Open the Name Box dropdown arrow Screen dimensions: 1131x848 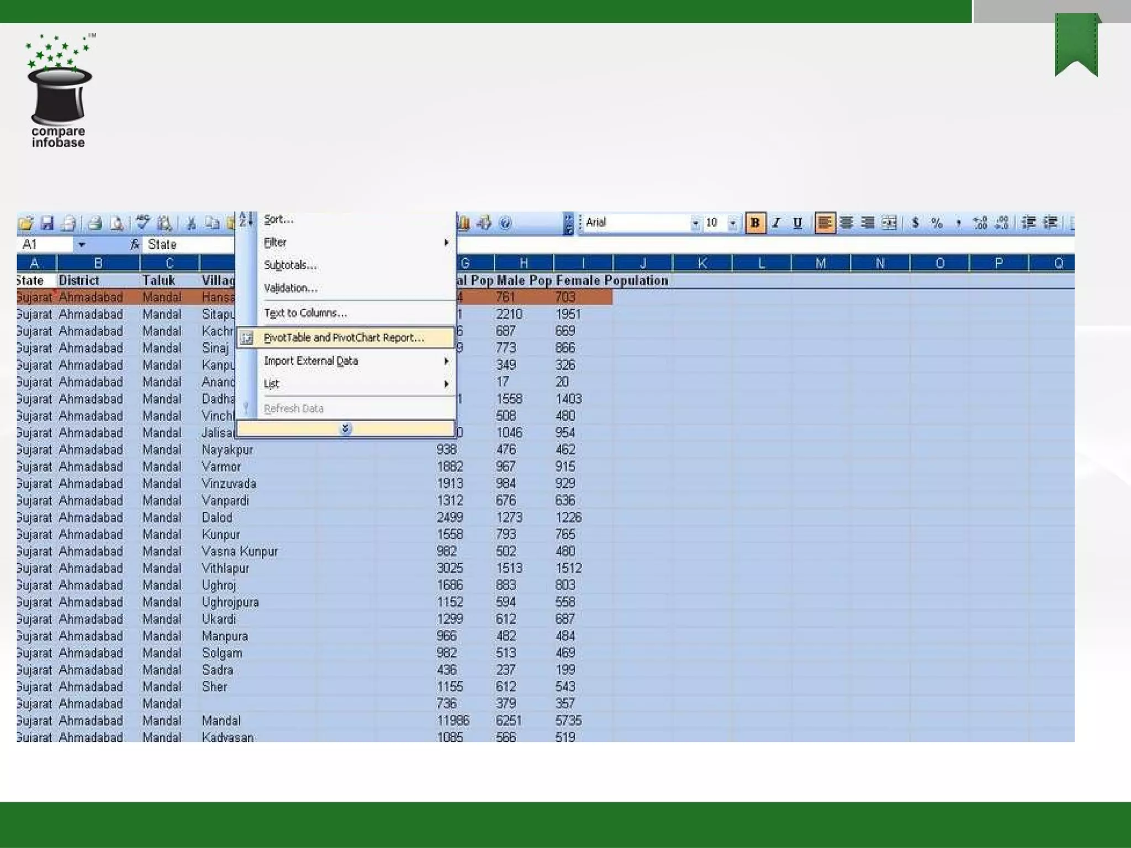click(82, 245)
